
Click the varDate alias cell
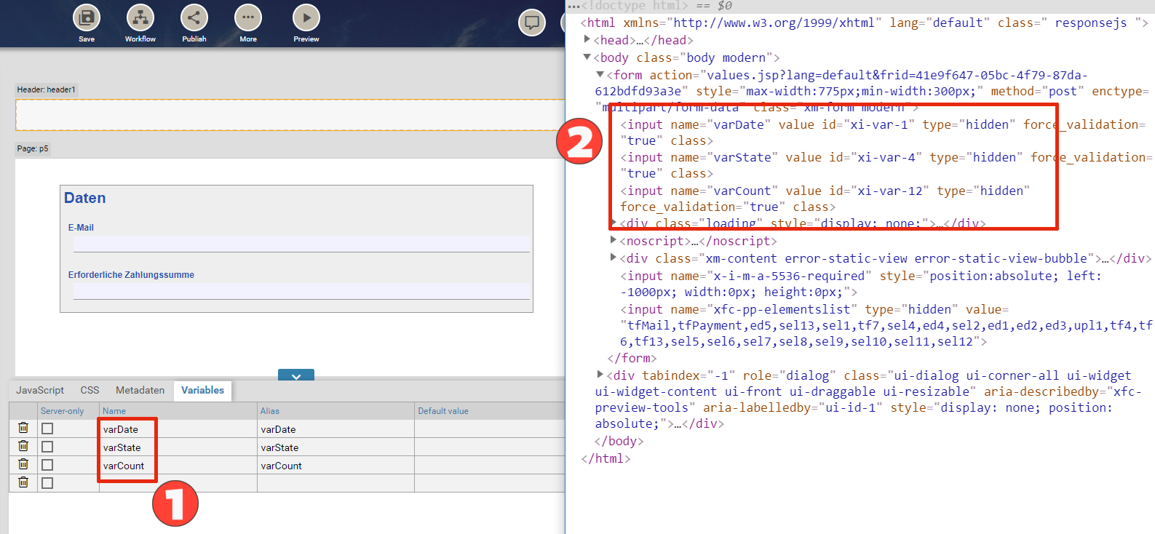[336, 429]
